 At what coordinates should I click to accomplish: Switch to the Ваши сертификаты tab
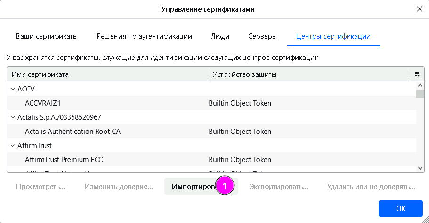coord(47,36)
